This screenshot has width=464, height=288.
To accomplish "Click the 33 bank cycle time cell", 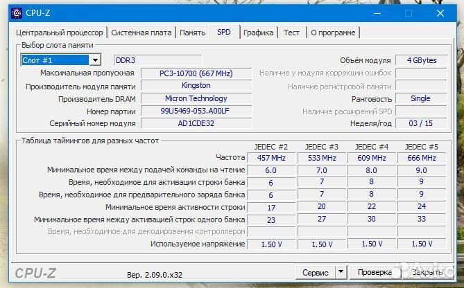I will [422, 219].
